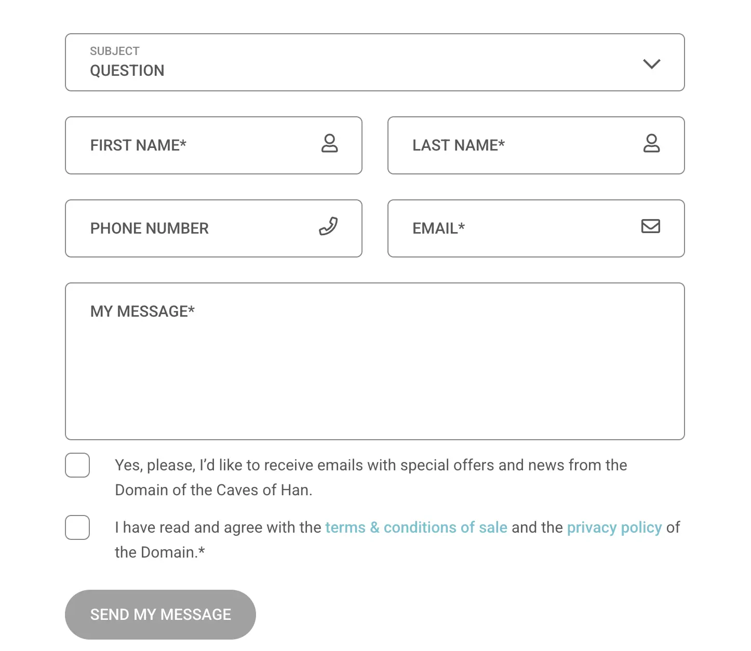Focus the First Name input field
Viewport: 751px width, 651px height.
pos(197,145)
